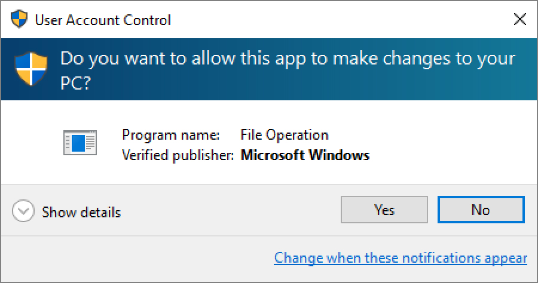Click the "PC?" text in the banner

(x=75, y=84)
